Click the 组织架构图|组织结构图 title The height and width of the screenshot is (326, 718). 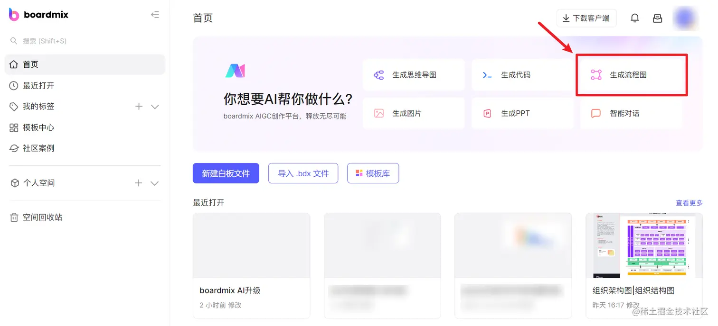point(633,290)
